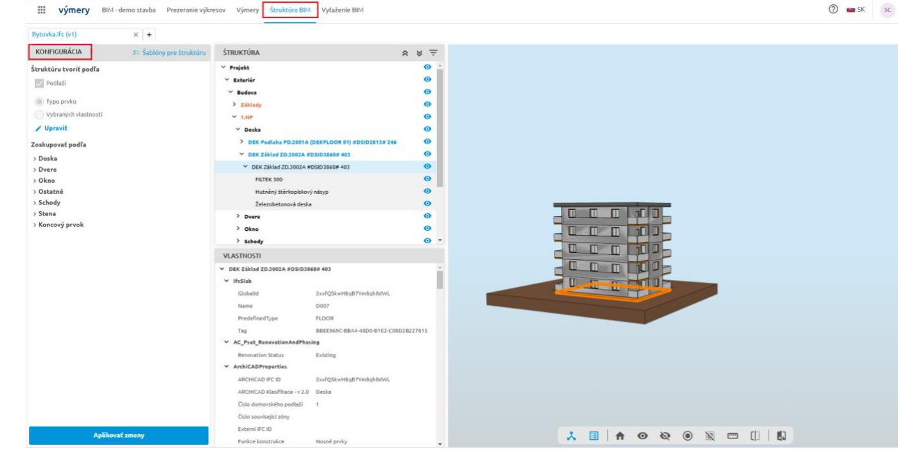Collapse the Projekt tree node
The image size is (898, 476).
pyautogui.click(x=223, y=67)
